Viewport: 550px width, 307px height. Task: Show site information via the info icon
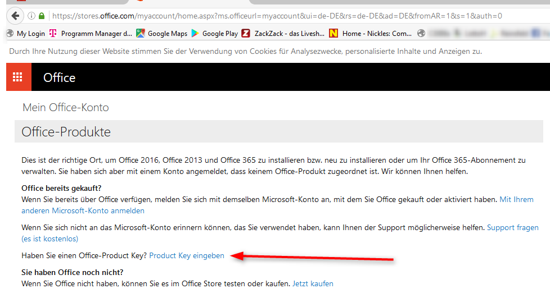coord(31,16)
